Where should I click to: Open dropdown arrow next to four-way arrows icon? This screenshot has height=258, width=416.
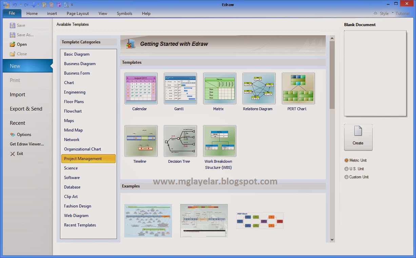click(x=38, y=5)
